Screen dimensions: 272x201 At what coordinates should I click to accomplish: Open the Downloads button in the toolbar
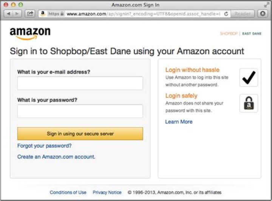click(263, 14)
